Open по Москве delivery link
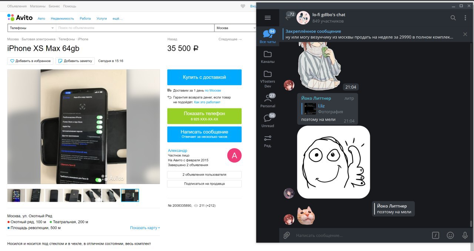The width and height of the screenshot is (474, 251). (x=213, y=90)
